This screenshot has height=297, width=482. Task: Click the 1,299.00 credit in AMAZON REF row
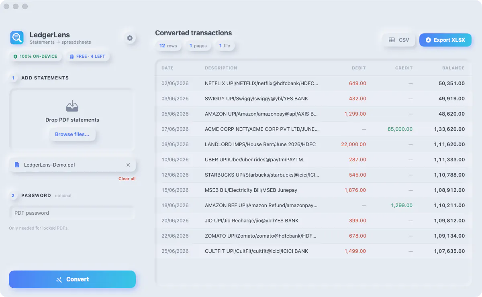click(x=402, y=205)
